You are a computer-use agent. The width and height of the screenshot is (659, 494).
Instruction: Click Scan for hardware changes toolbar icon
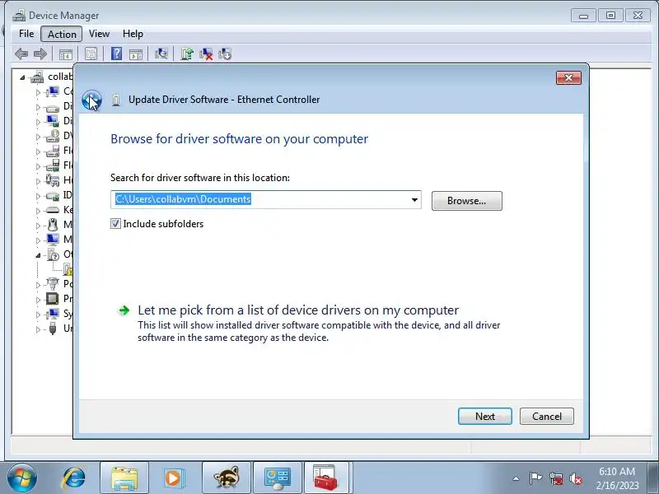pyautogui.click(x=161, y=54)
